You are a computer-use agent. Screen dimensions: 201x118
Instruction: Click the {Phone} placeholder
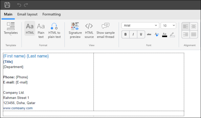[x=22, y=77]
